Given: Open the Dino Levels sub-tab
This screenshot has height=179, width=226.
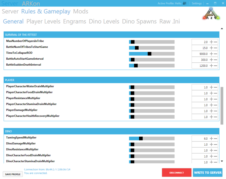Looking at the screenshot, I should (x=104, y=21).
